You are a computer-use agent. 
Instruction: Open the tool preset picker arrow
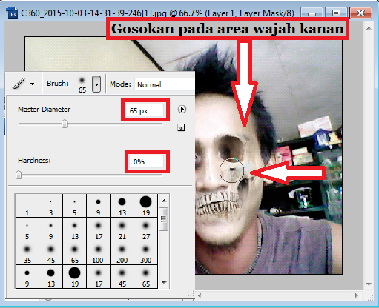tap(32, 84)
